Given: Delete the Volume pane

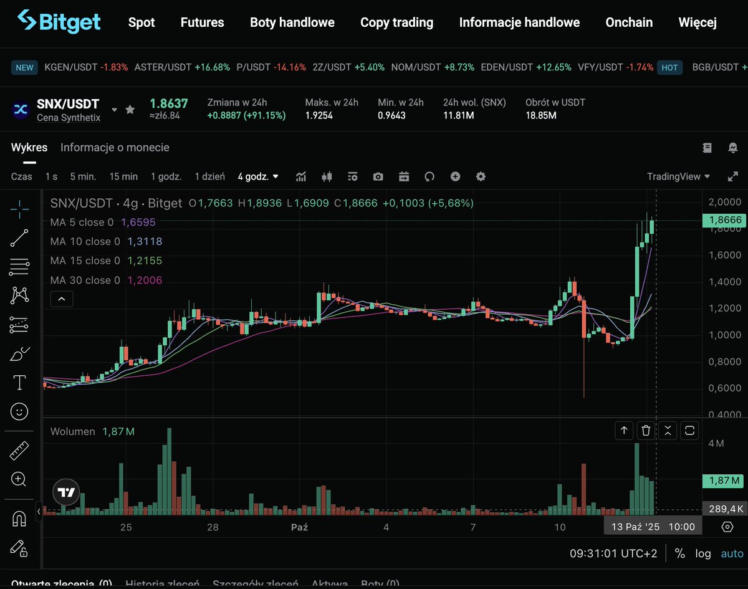Looking at the screenshot, I should point(646,430).
